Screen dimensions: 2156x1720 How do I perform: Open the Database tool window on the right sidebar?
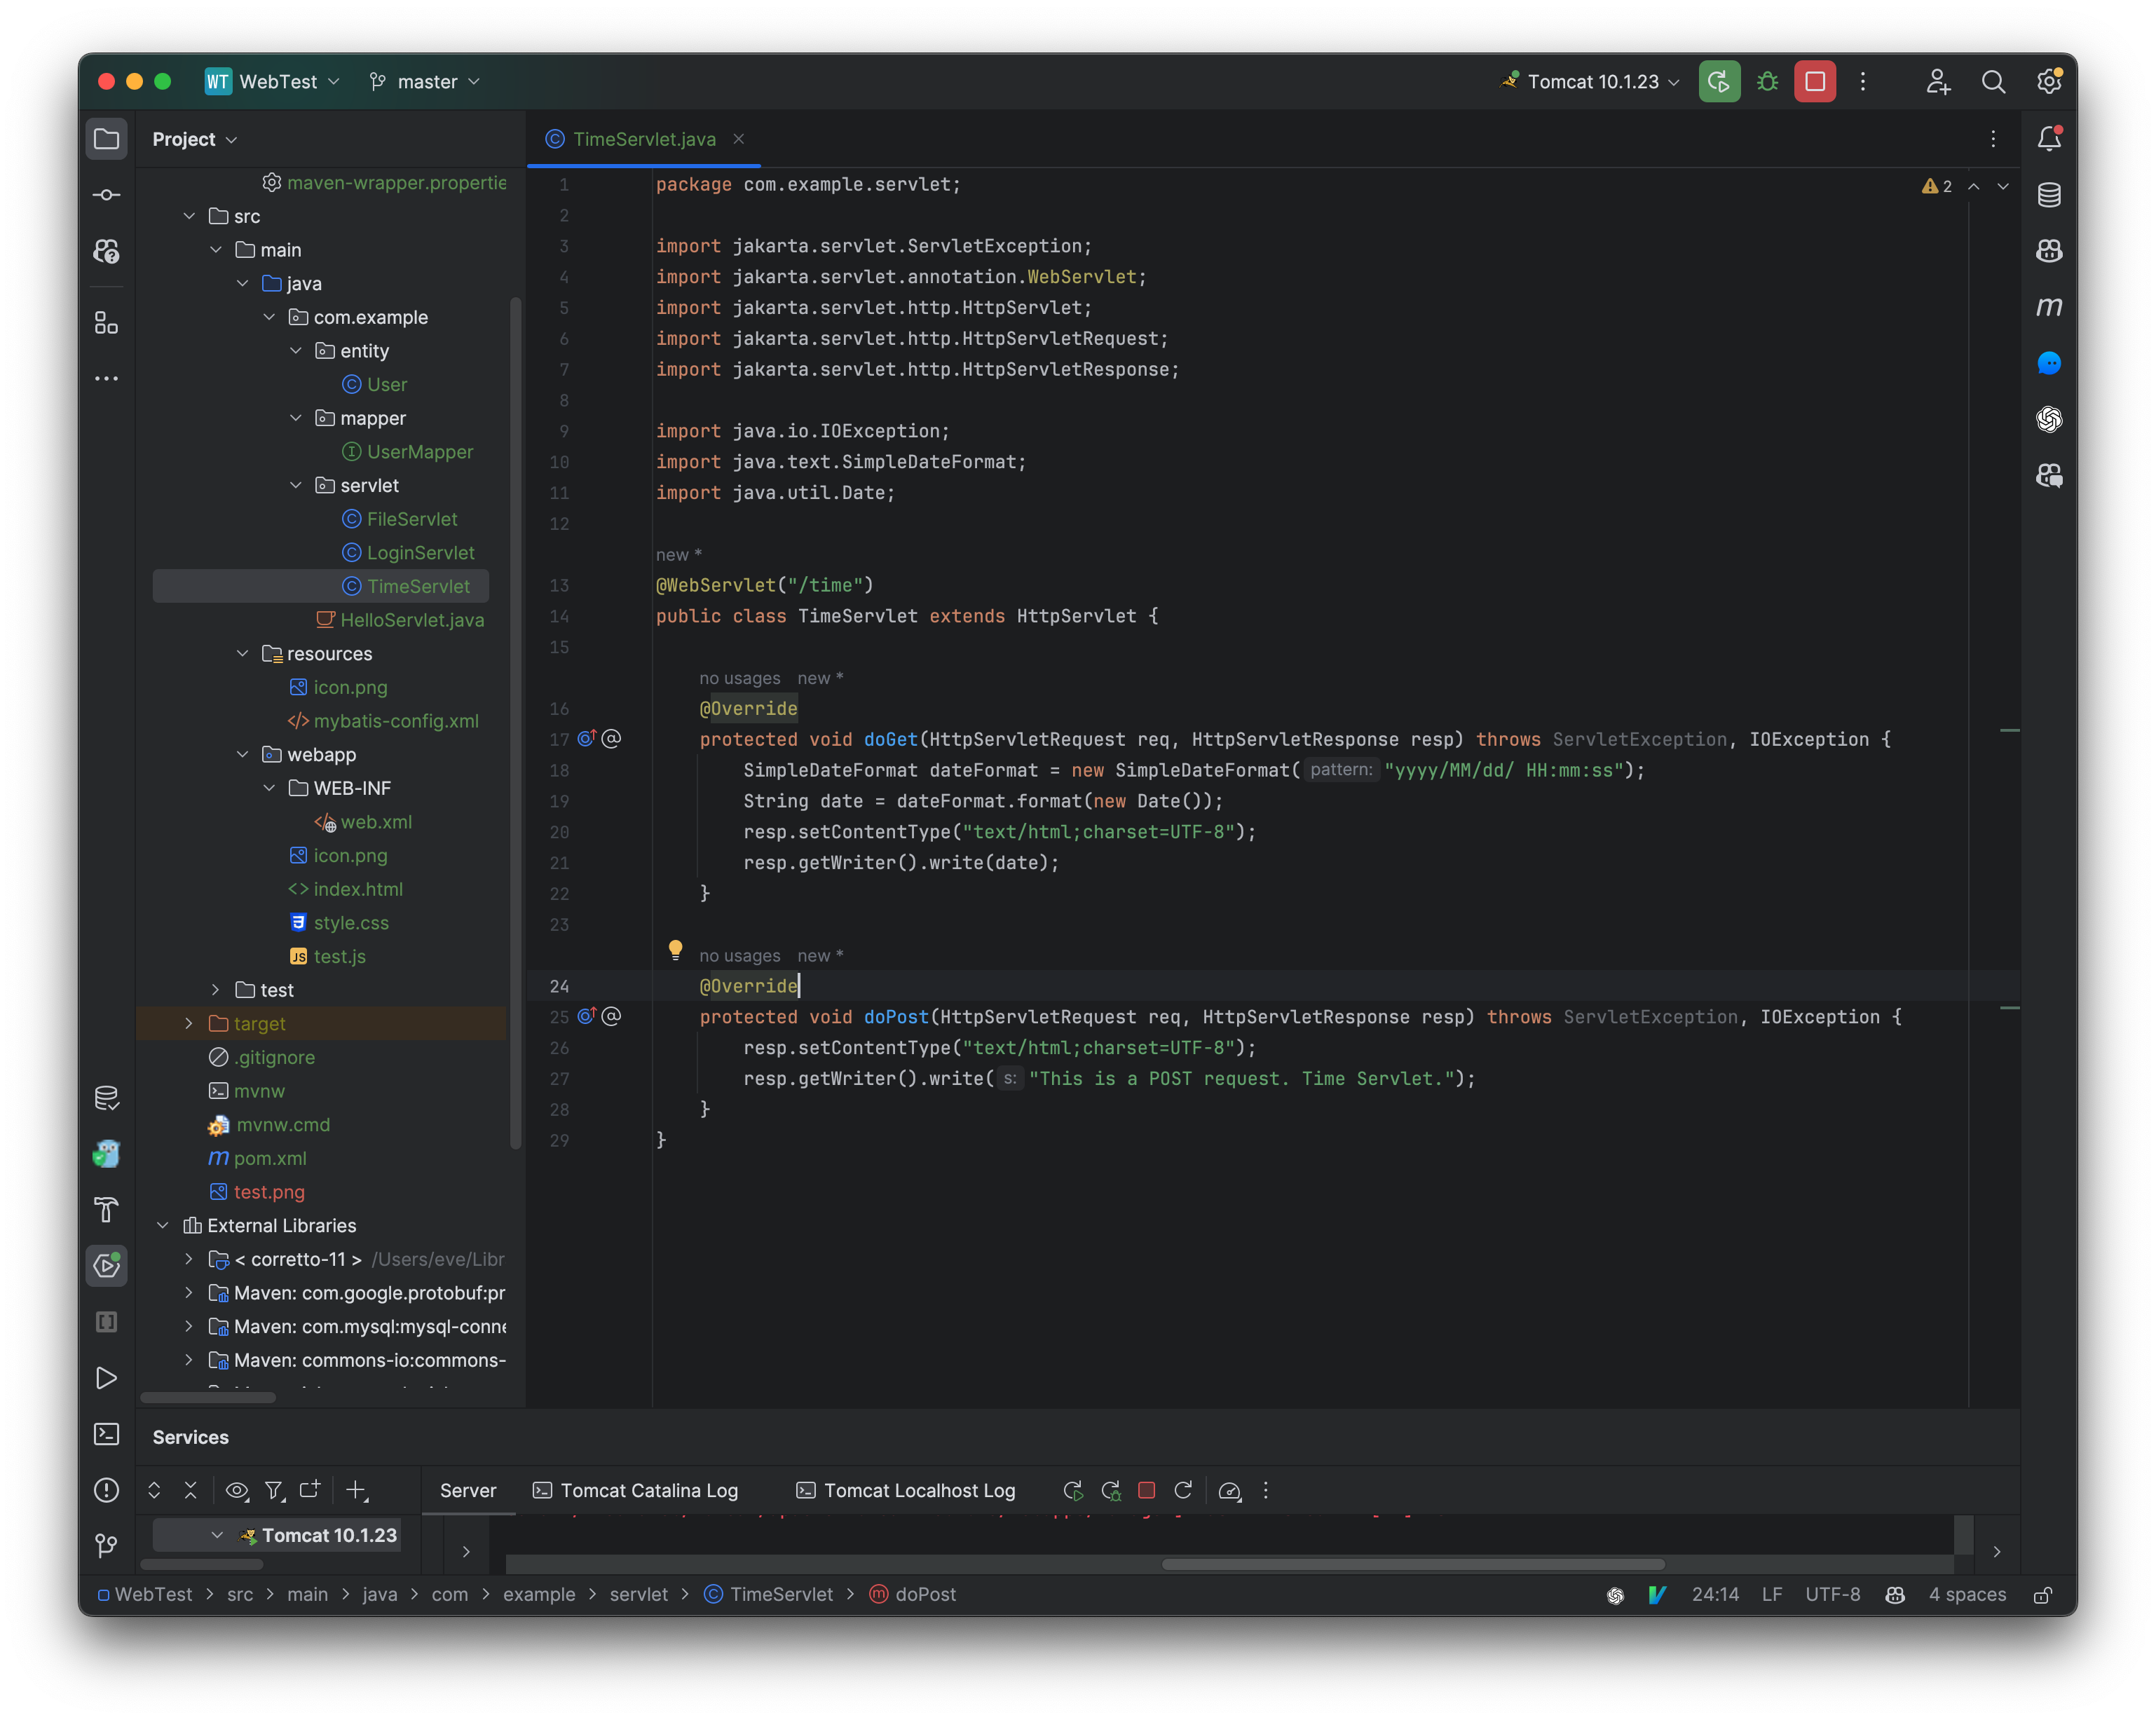(2049, 195)
